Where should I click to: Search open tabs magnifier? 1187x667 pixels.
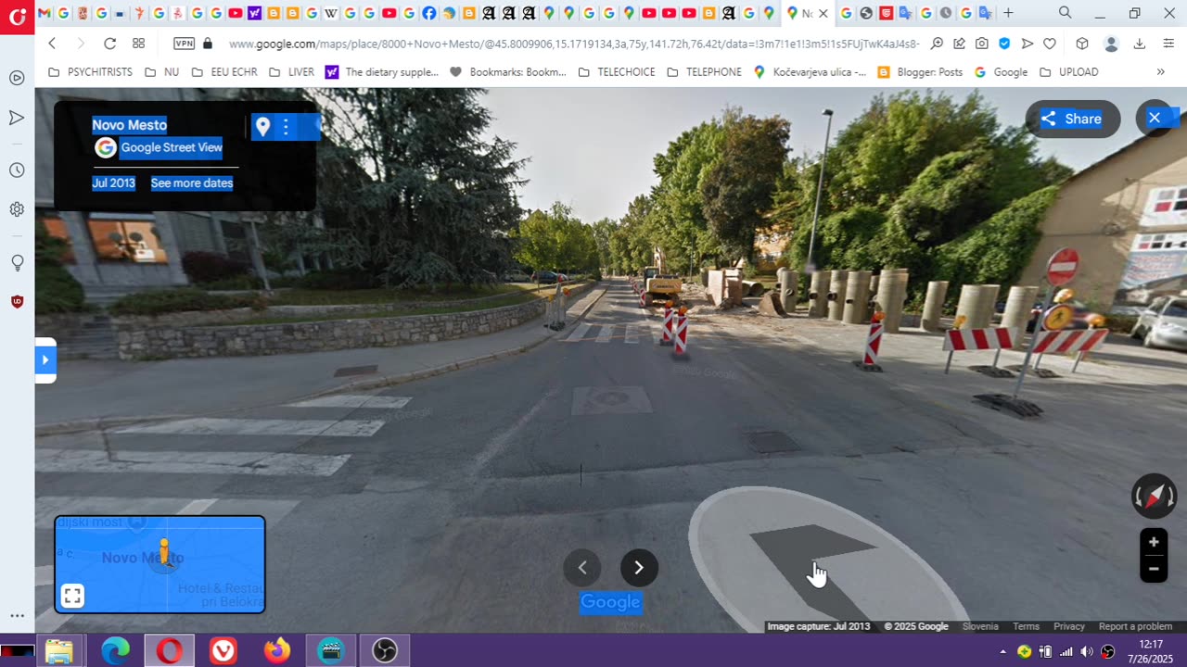click(x=1065, y=13)
